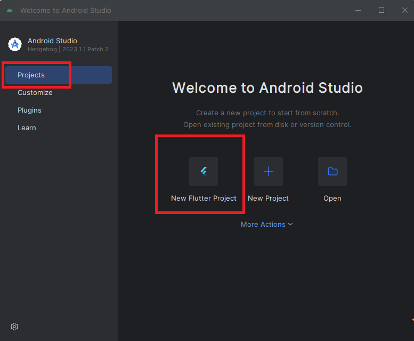Image resolution: width=414 pixels, height=341 pixels.
Task: Go to the Learn tab
Action: point(59,128)
